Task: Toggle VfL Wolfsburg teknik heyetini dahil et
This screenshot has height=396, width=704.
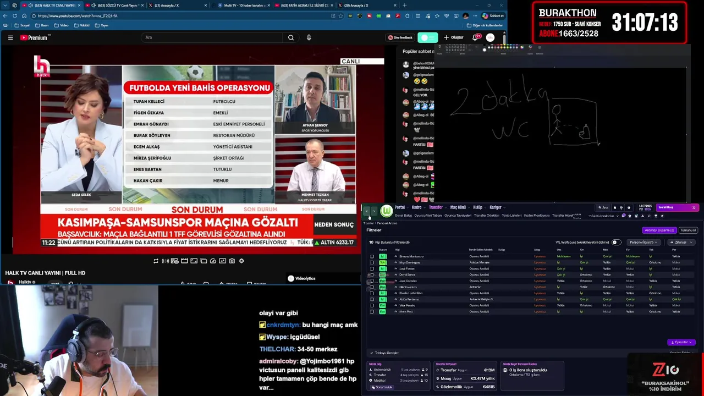Action: click(615, 242)
